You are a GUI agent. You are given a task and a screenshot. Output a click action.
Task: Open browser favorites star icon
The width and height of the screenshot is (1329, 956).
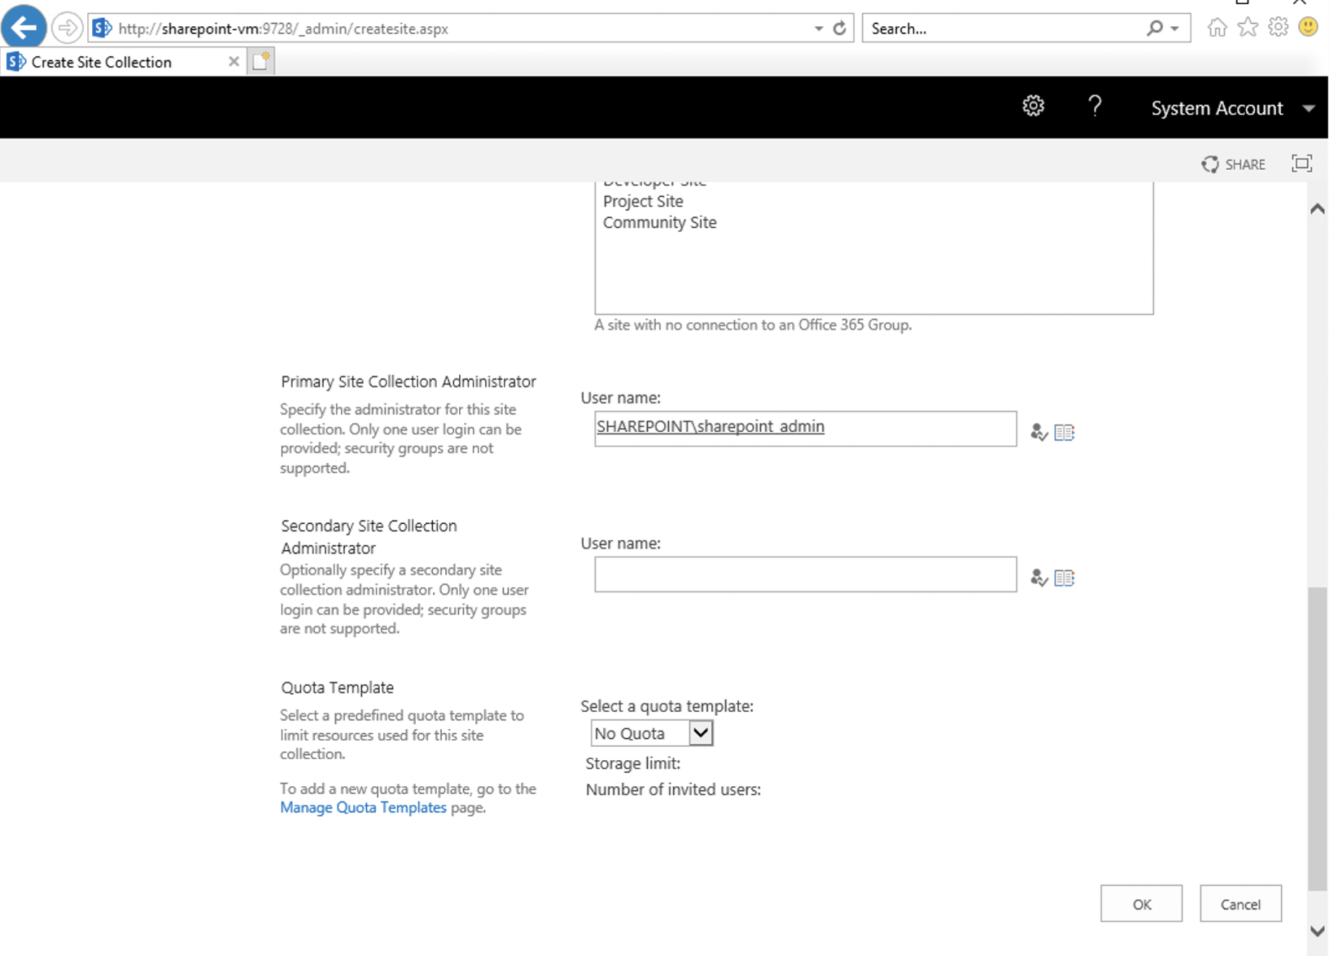[x=1247, y=28]
